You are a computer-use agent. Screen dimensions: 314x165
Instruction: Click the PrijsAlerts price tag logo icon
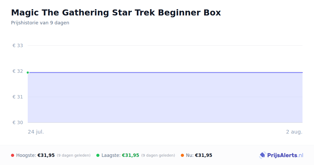click(x=262, y=155)
